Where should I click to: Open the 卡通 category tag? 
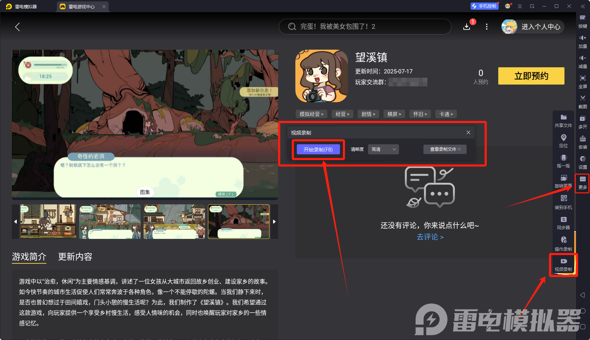pos(446,114)
